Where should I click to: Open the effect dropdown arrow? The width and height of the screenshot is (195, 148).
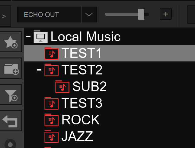tap(89, 15)
